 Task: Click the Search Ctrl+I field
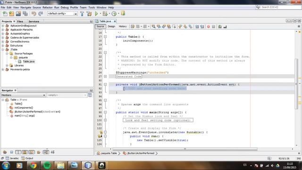tap(278, 7)
